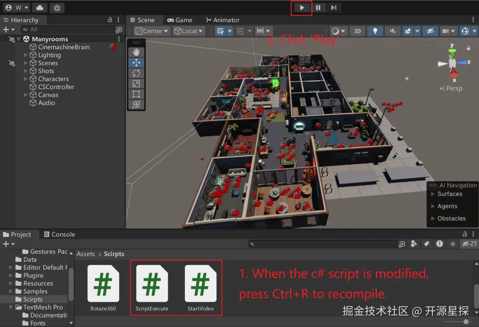Screen dimensions: 479x327
Task: Open snap increment settings
Action: point(263,31)
